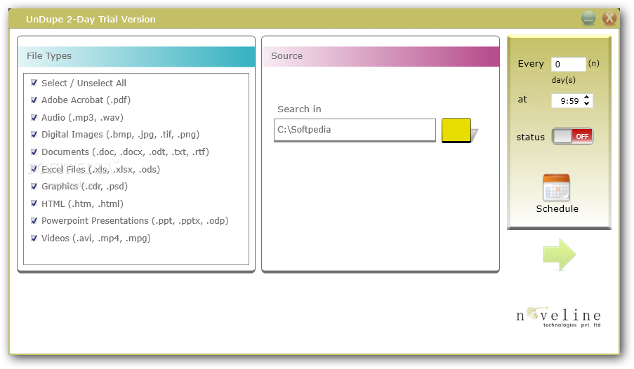The width and height of the screenshot is (634, 369).
Task: Click the green next arrow
Action: 560,254
